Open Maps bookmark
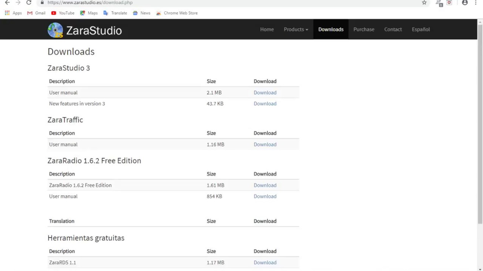 click(89, 13)
